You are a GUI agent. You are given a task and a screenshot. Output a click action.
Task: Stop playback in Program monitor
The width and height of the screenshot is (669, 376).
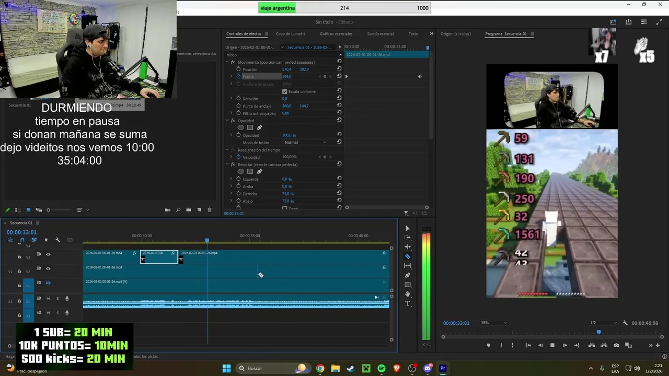(552, 345)
